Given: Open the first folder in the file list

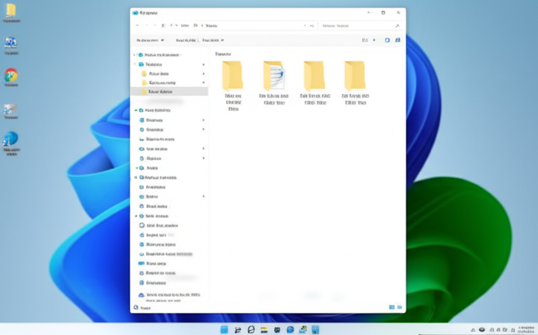Looking at the screenshot, I should click(x=232, y=76).
